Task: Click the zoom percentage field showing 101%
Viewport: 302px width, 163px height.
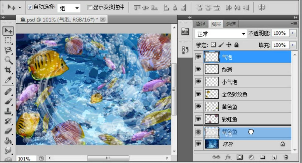Action: click(24, 159)
